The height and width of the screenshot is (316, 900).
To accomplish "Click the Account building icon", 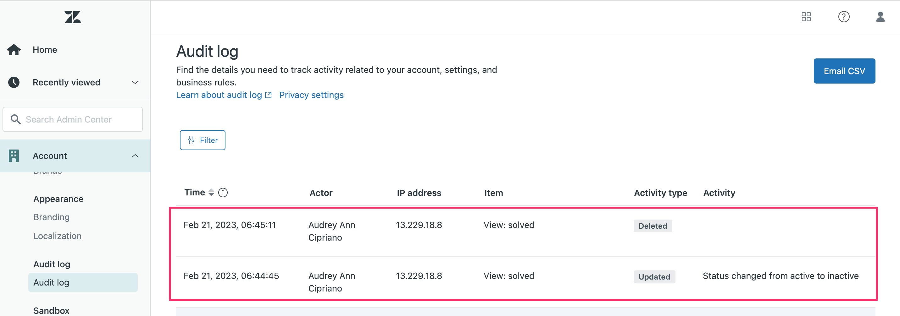I will [14, 156].
